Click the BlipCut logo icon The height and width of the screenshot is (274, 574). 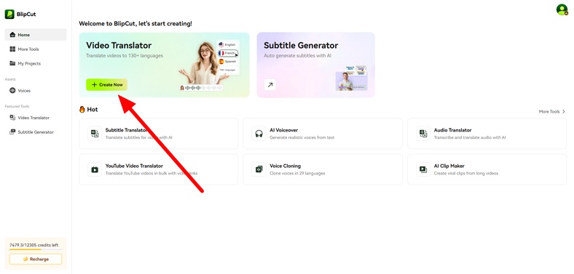tap(9, 15)
